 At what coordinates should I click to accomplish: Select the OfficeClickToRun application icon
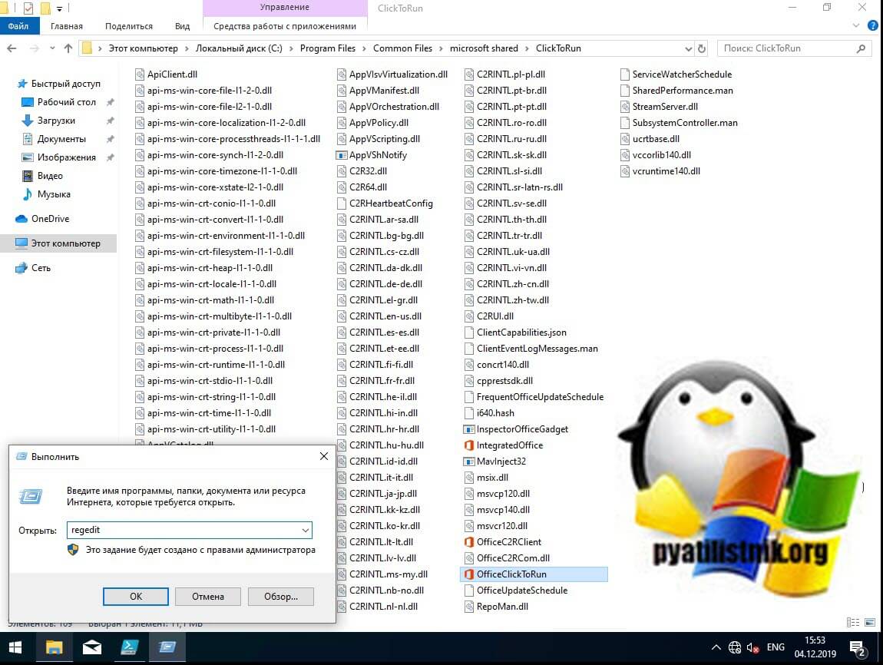[468, 574]
